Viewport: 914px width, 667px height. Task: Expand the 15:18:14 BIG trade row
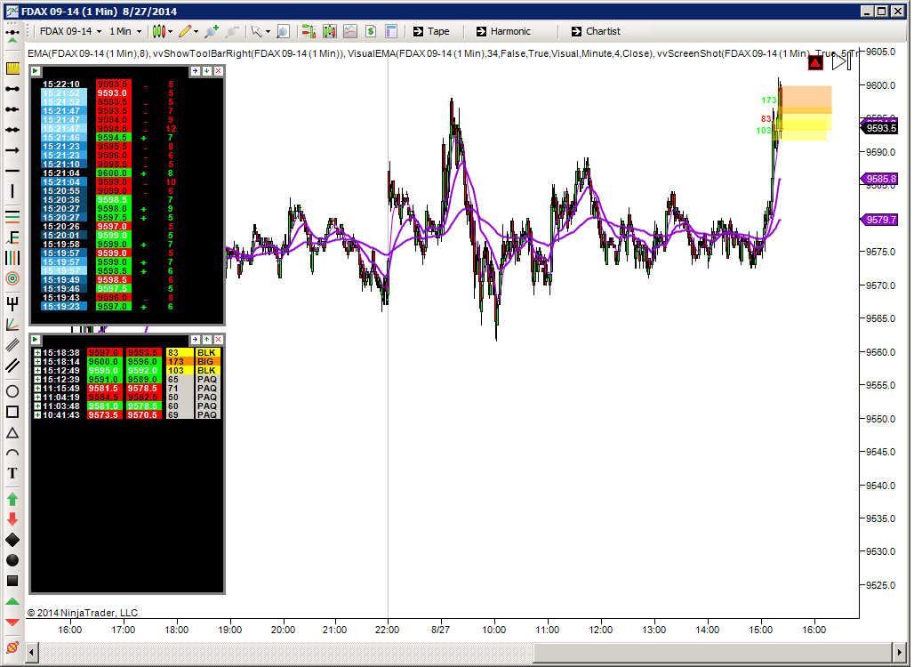(x=37, y=361)
